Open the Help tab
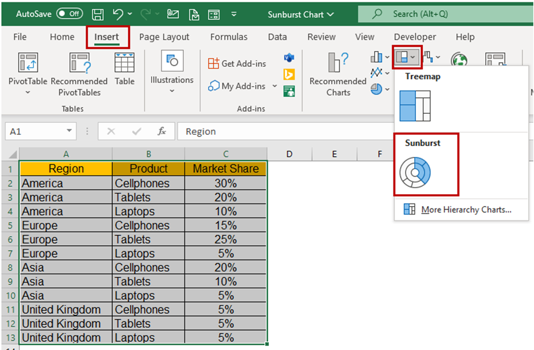Viewport: 534px width, 350px height. pos(465,37)
